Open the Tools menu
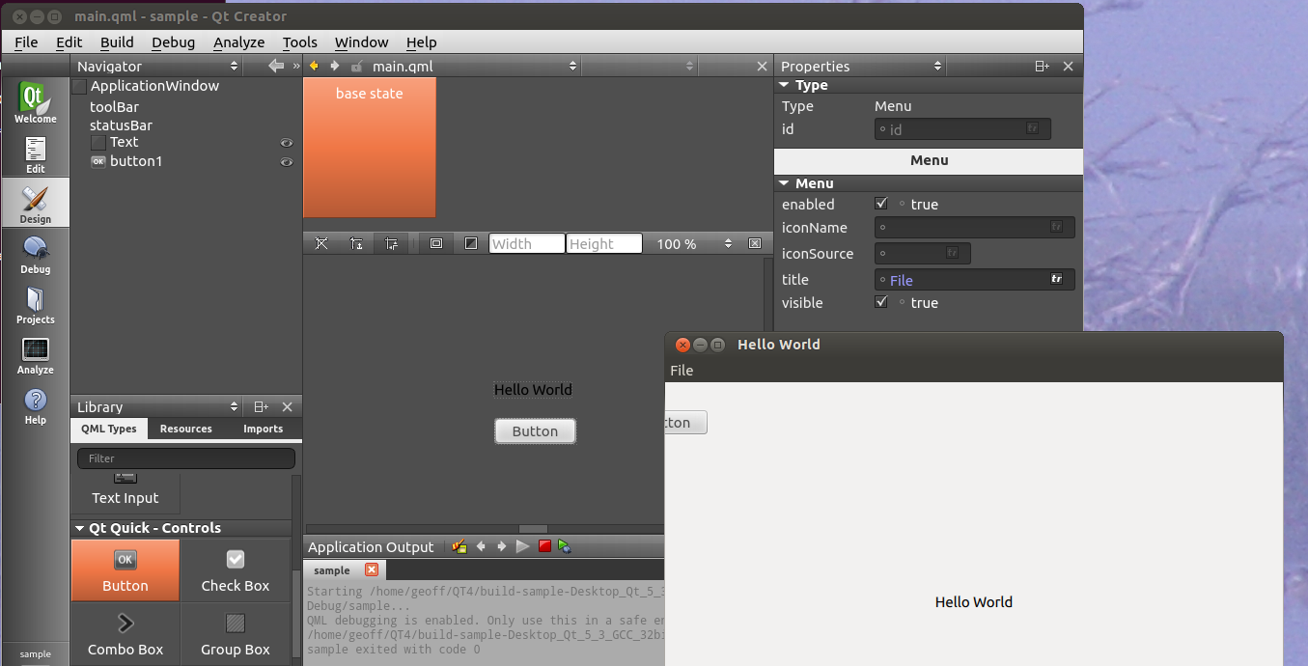Image resolution: width=1308 pixels, height=666 pixels. coord(299,42)
